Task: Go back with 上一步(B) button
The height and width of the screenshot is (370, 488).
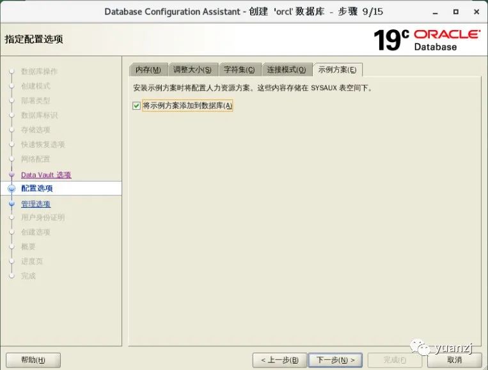Action: click(279, 360)
